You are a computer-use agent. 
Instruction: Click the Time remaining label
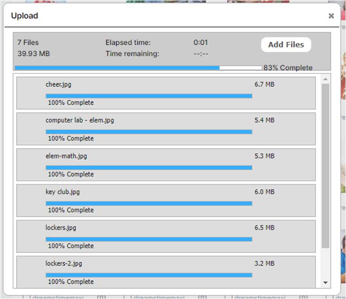point(132,54)
